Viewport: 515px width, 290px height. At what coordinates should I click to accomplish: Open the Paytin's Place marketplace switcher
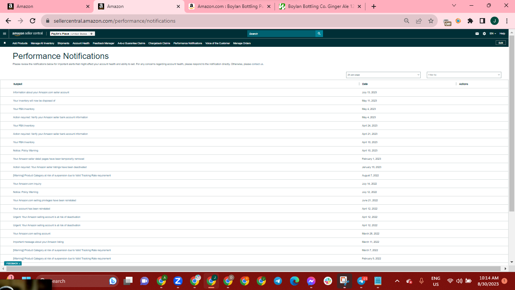pyautogui.click(x=72, y=34)
